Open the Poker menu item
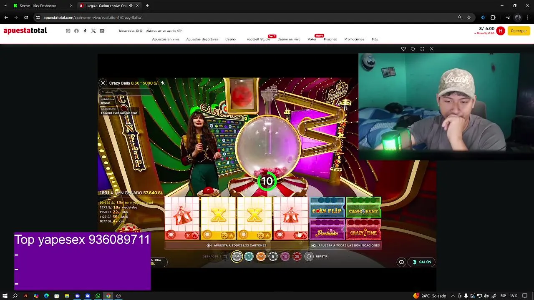The width and height of the screenshot is (534, 300). [x=312, y=39]
